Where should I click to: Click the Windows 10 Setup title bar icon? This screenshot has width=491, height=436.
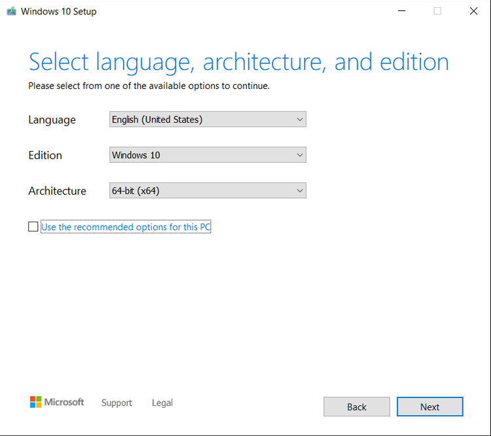click(x=11, y=11)
